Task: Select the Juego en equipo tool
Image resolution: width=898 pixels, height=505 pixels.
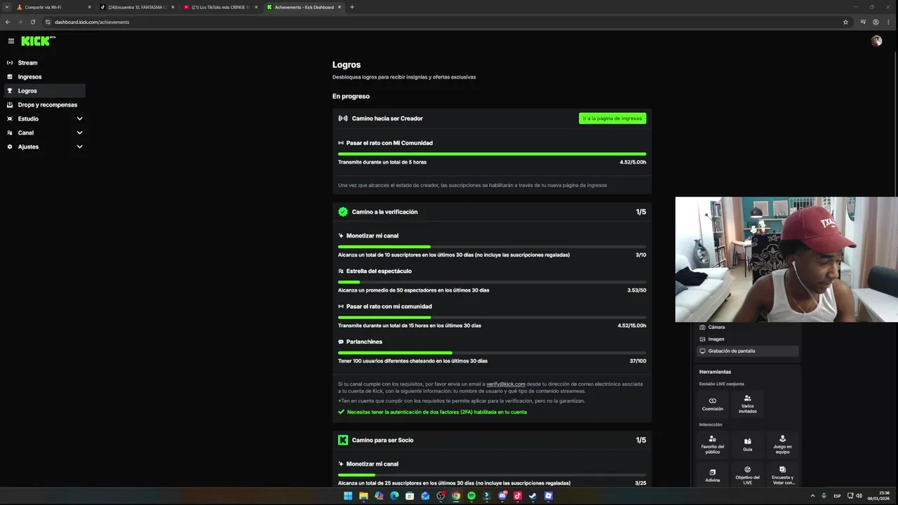Action: (782, 445)
